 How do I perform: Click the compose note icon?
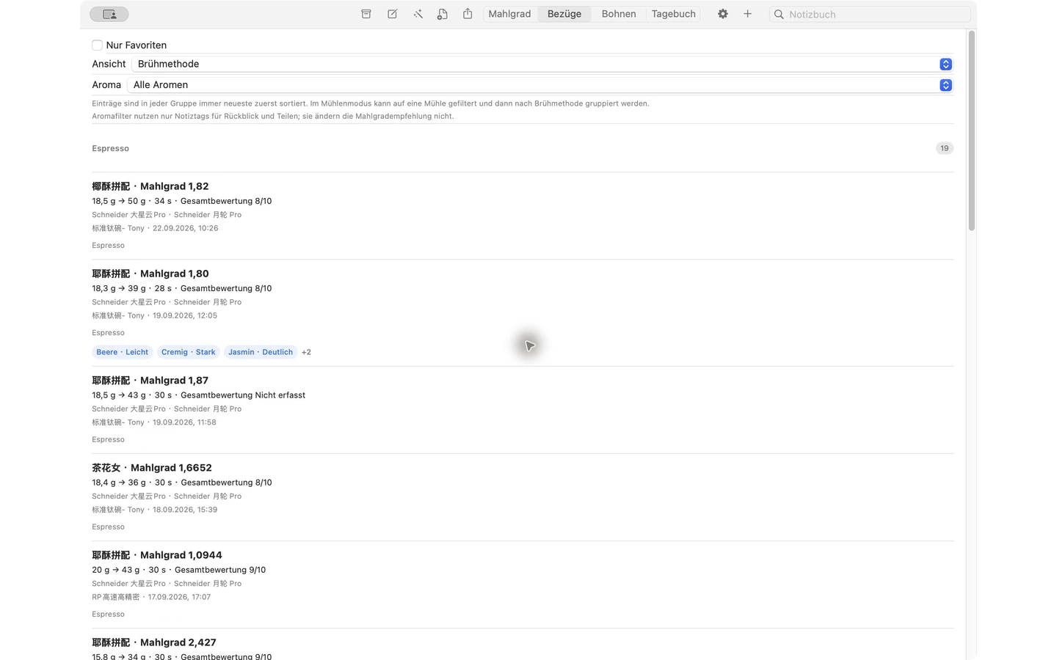click(393, 14)
